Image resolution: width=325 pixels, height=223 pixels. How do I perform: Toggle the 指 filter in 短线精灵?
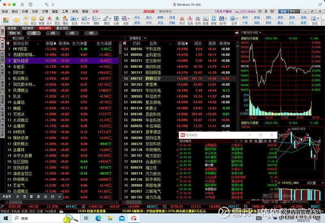tap(256, 141)
